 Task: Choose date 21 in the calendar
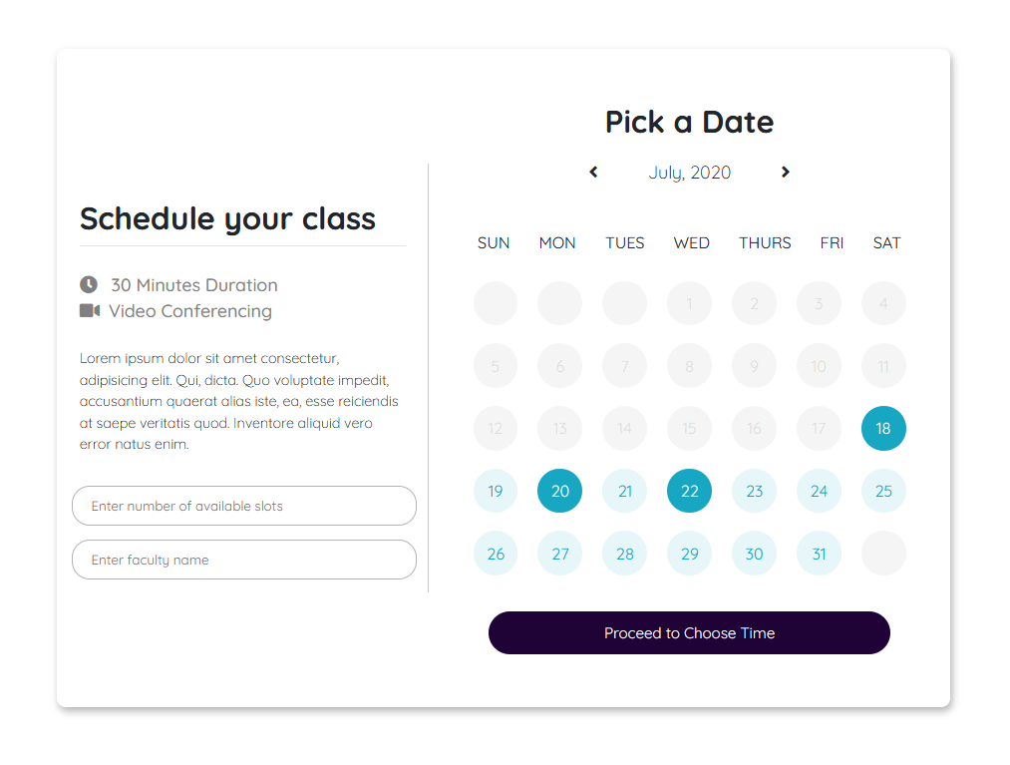(x=624, y=491)
